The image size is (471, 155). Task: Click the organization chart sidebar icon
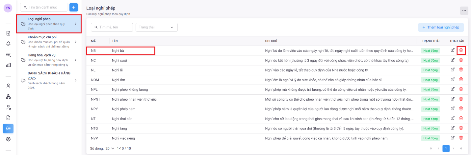click(x=8, y=96)
